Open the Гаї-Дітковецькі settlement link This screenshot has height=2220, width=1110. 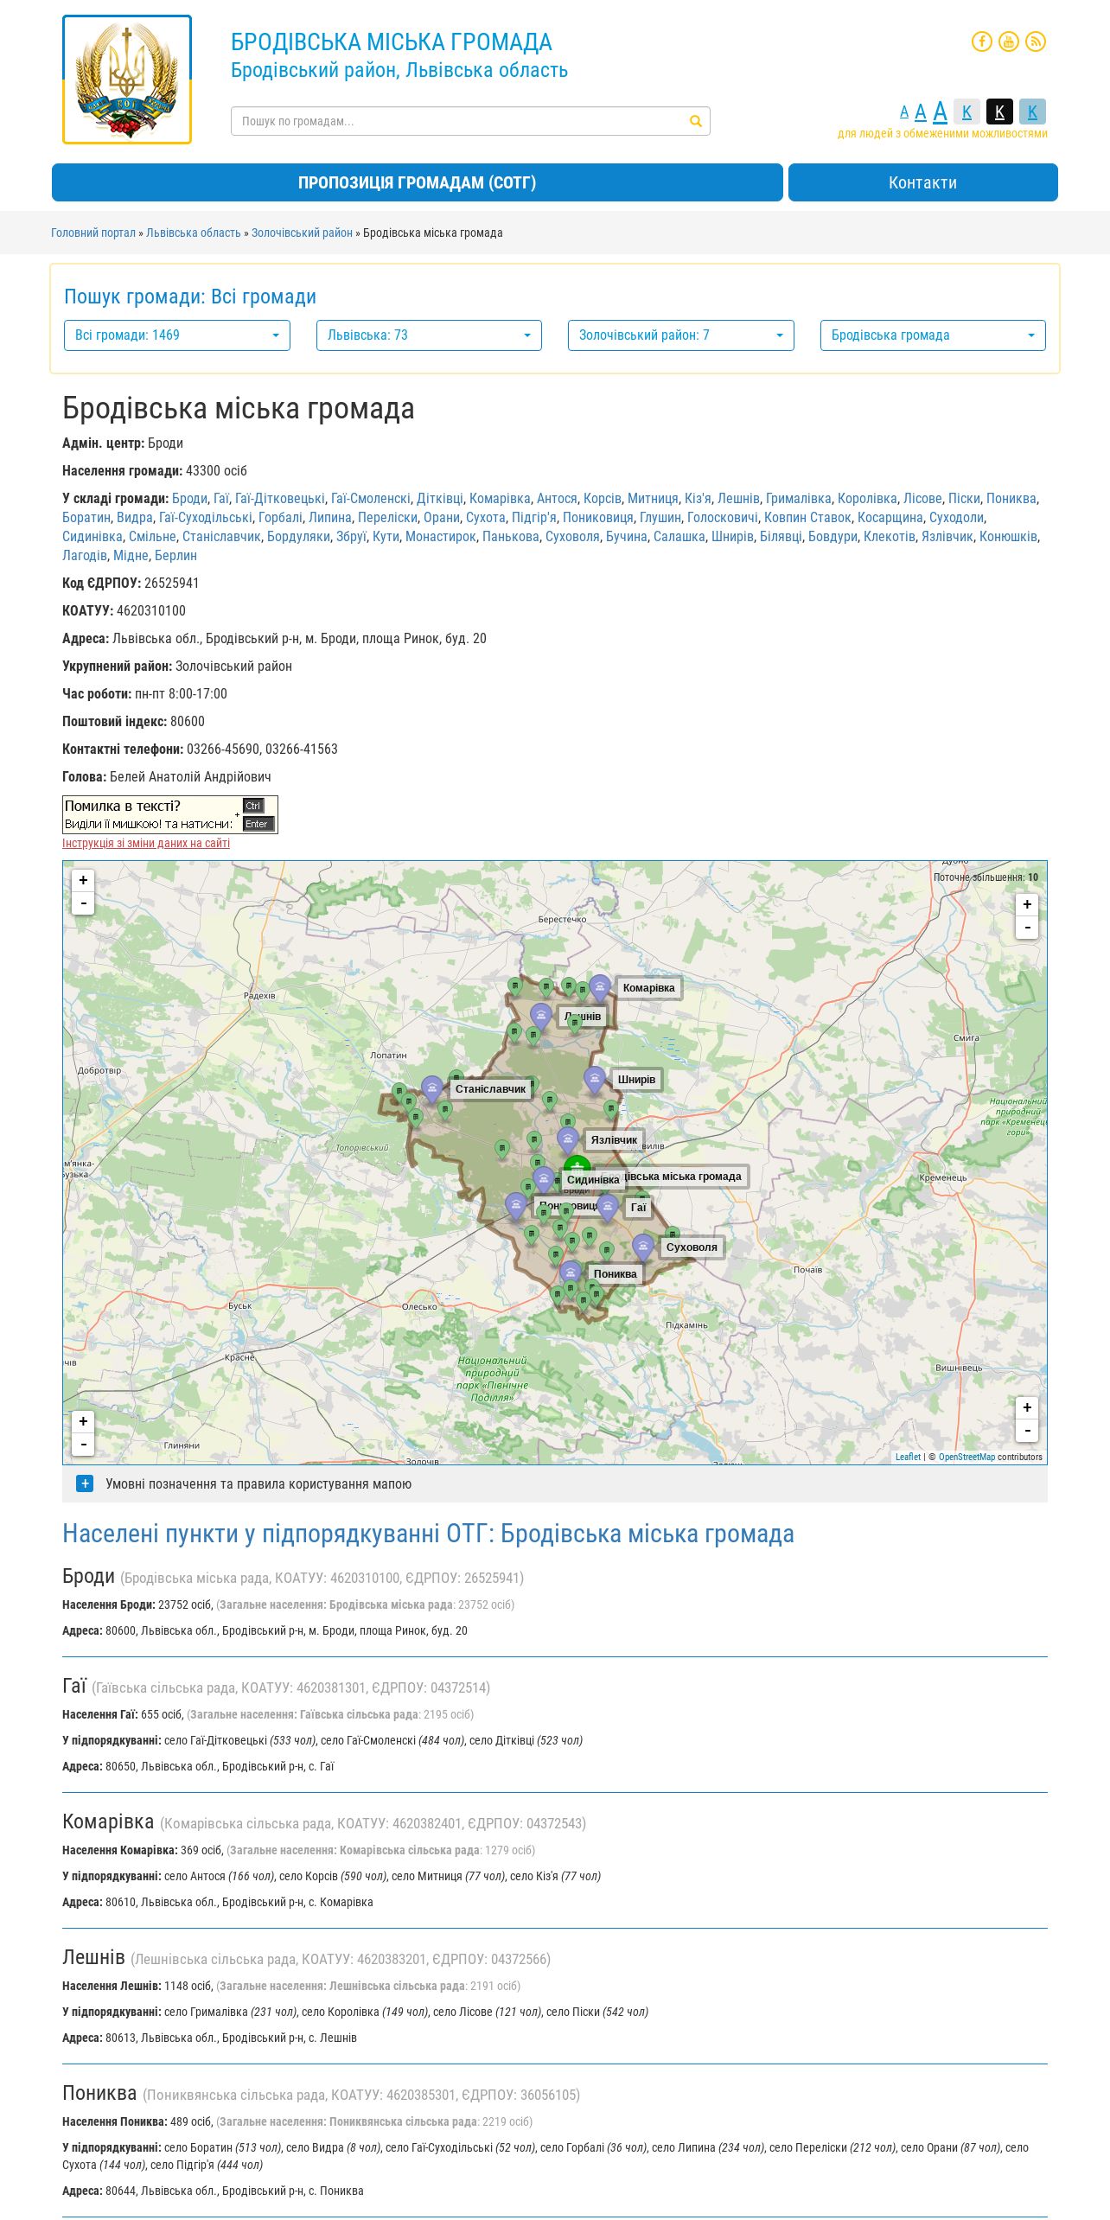[x=280, y=498]
